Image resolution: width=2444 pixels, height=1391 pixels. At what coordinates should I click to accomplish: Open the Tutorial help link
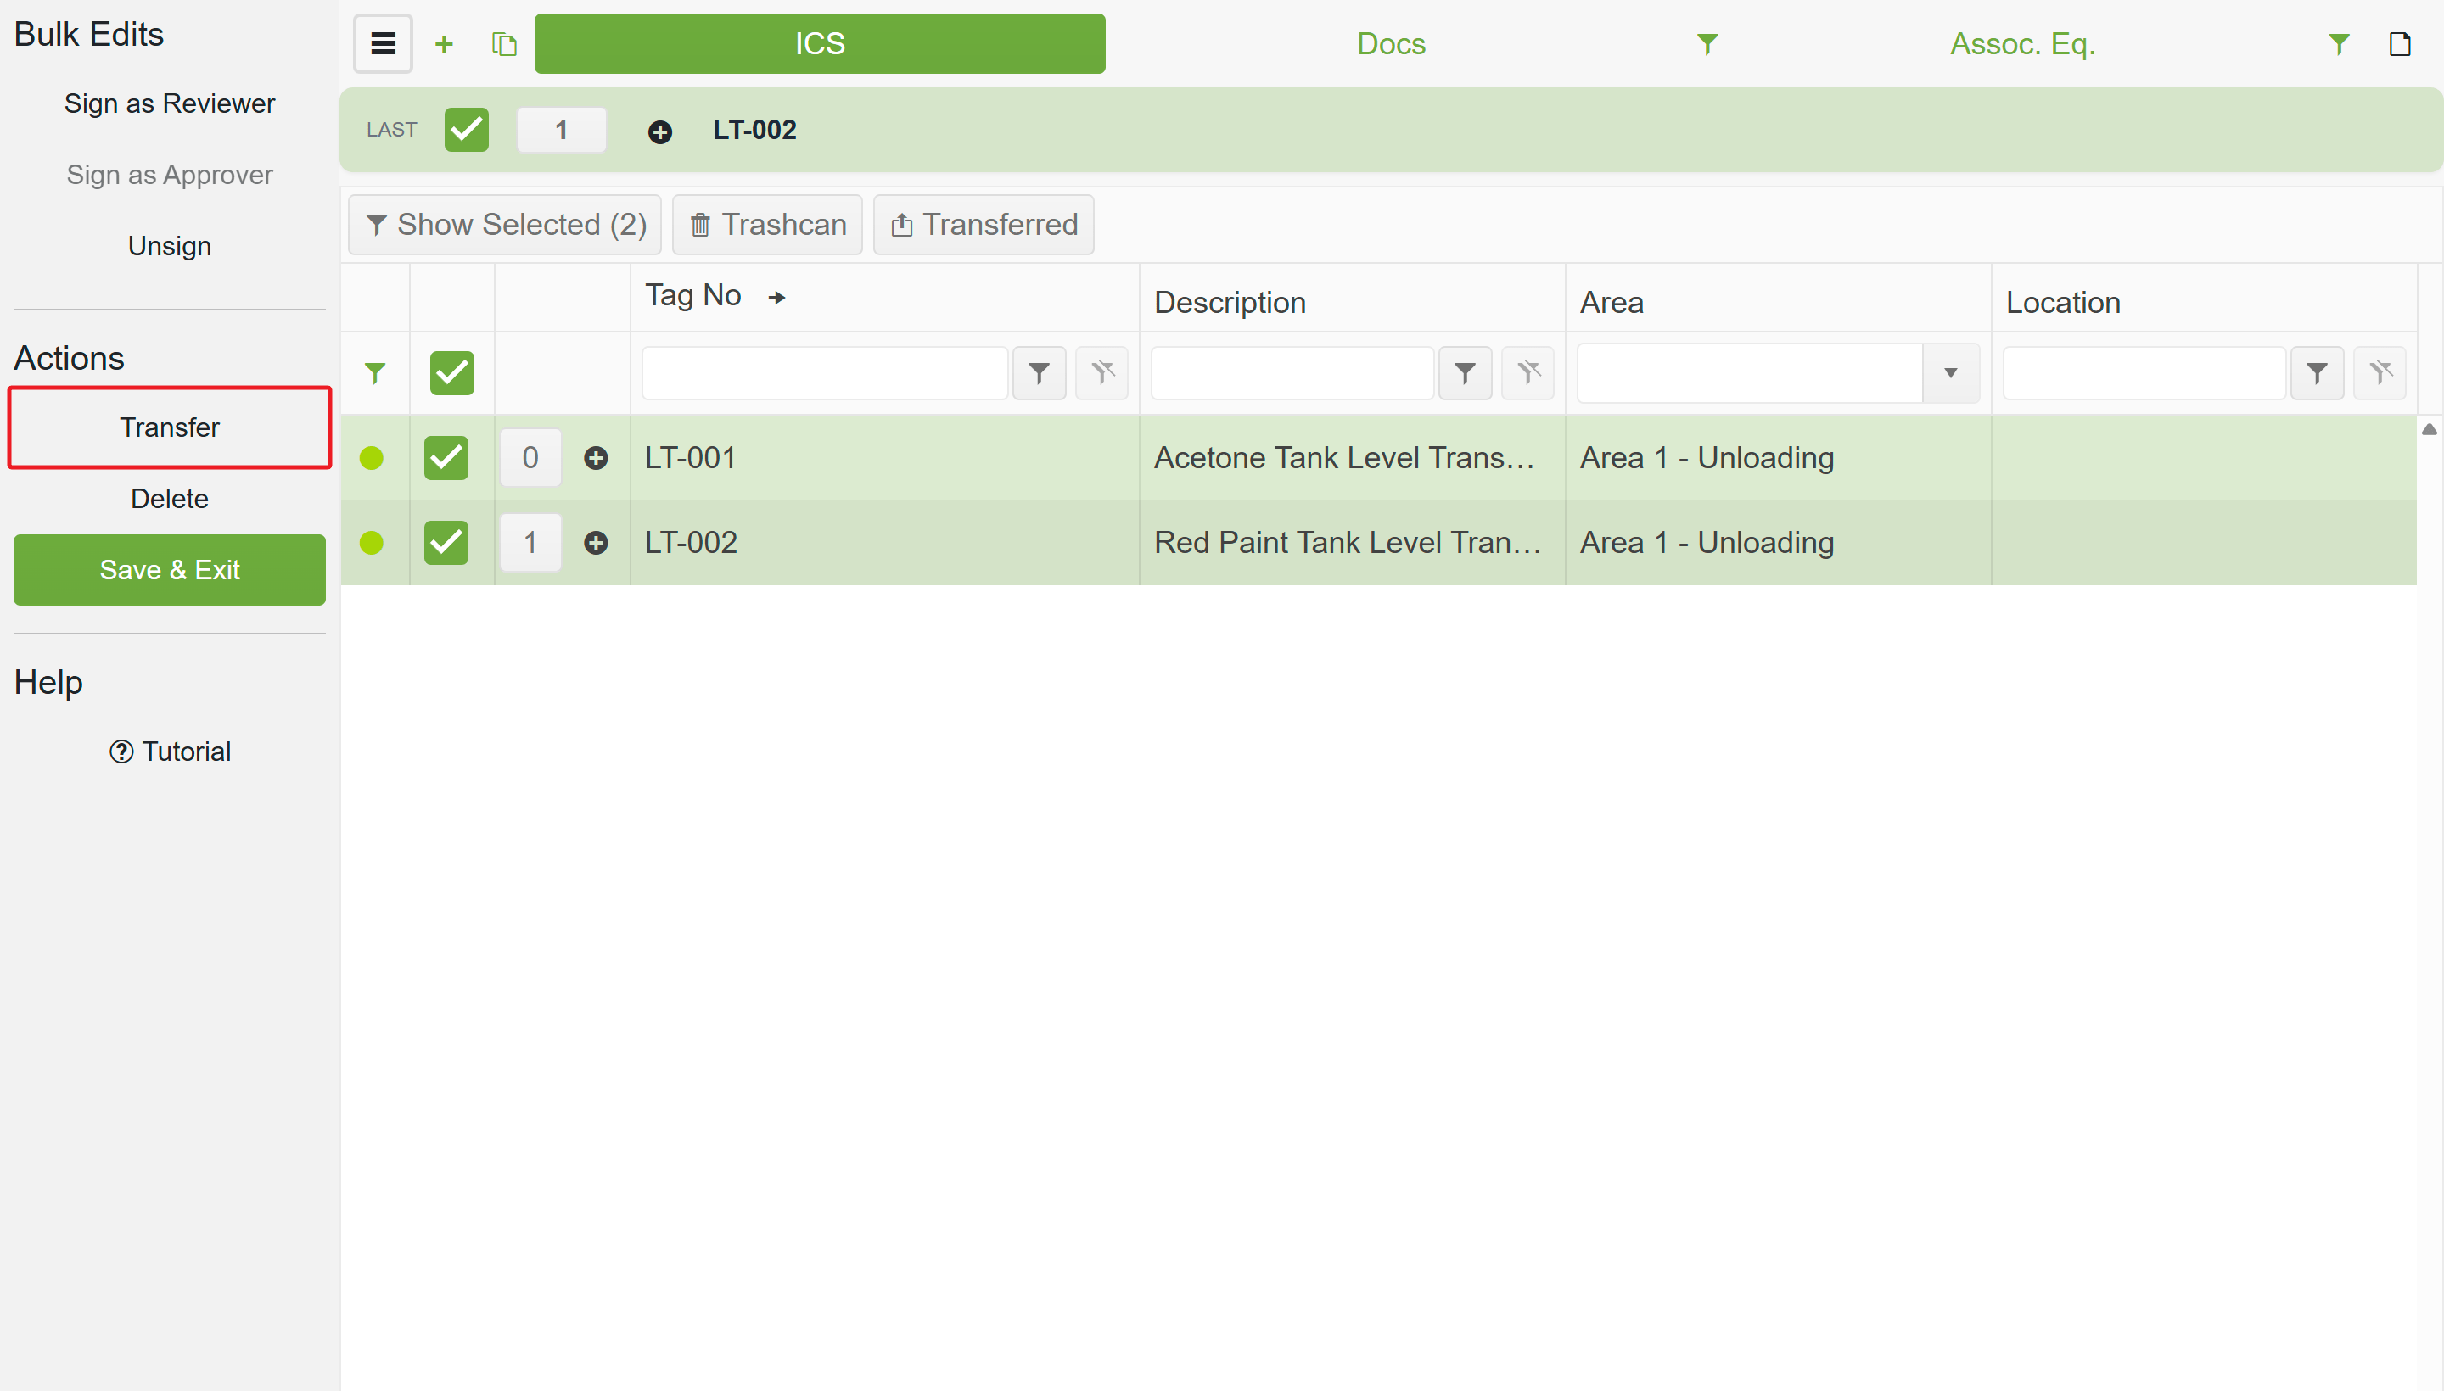coord(169,753)
